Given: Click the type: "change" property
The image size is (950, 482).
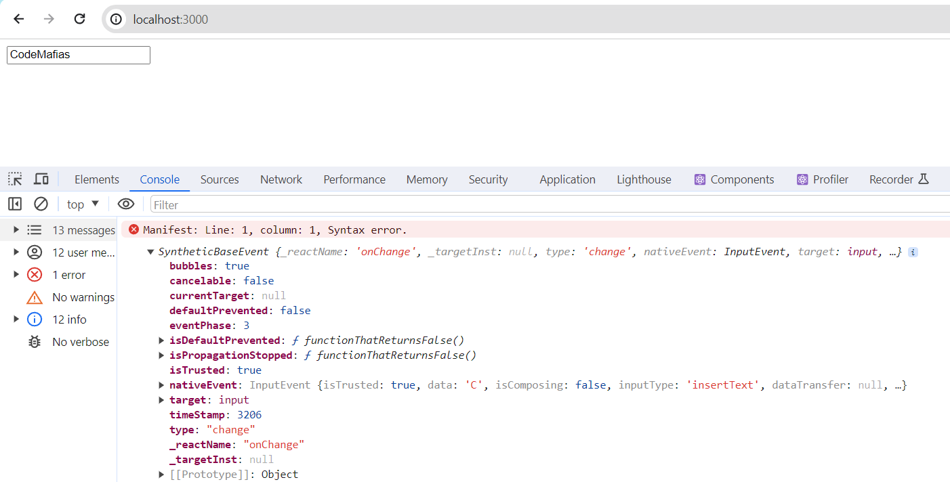Looking at the screenshot, I should coord(212,430).
